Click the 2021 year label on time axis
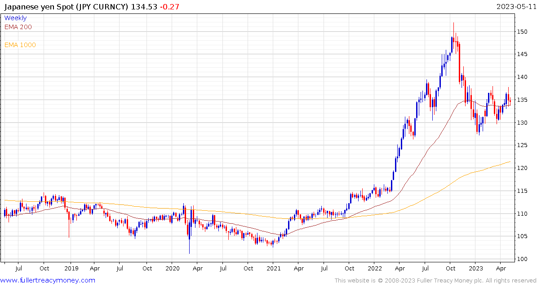This screenshot has width=537, height=287. click(x=273, y=269)
